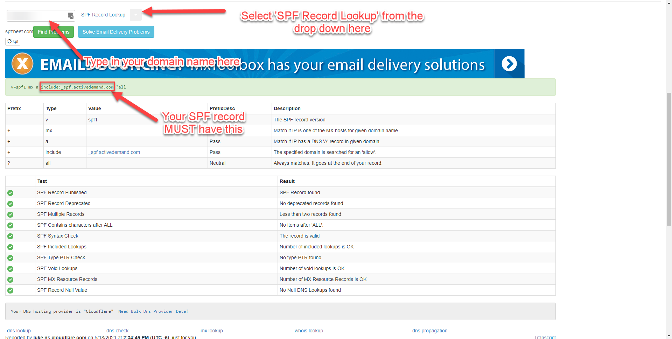Click the spf refresh button
This screenshot has width=672, height=339.
[13, 41]
